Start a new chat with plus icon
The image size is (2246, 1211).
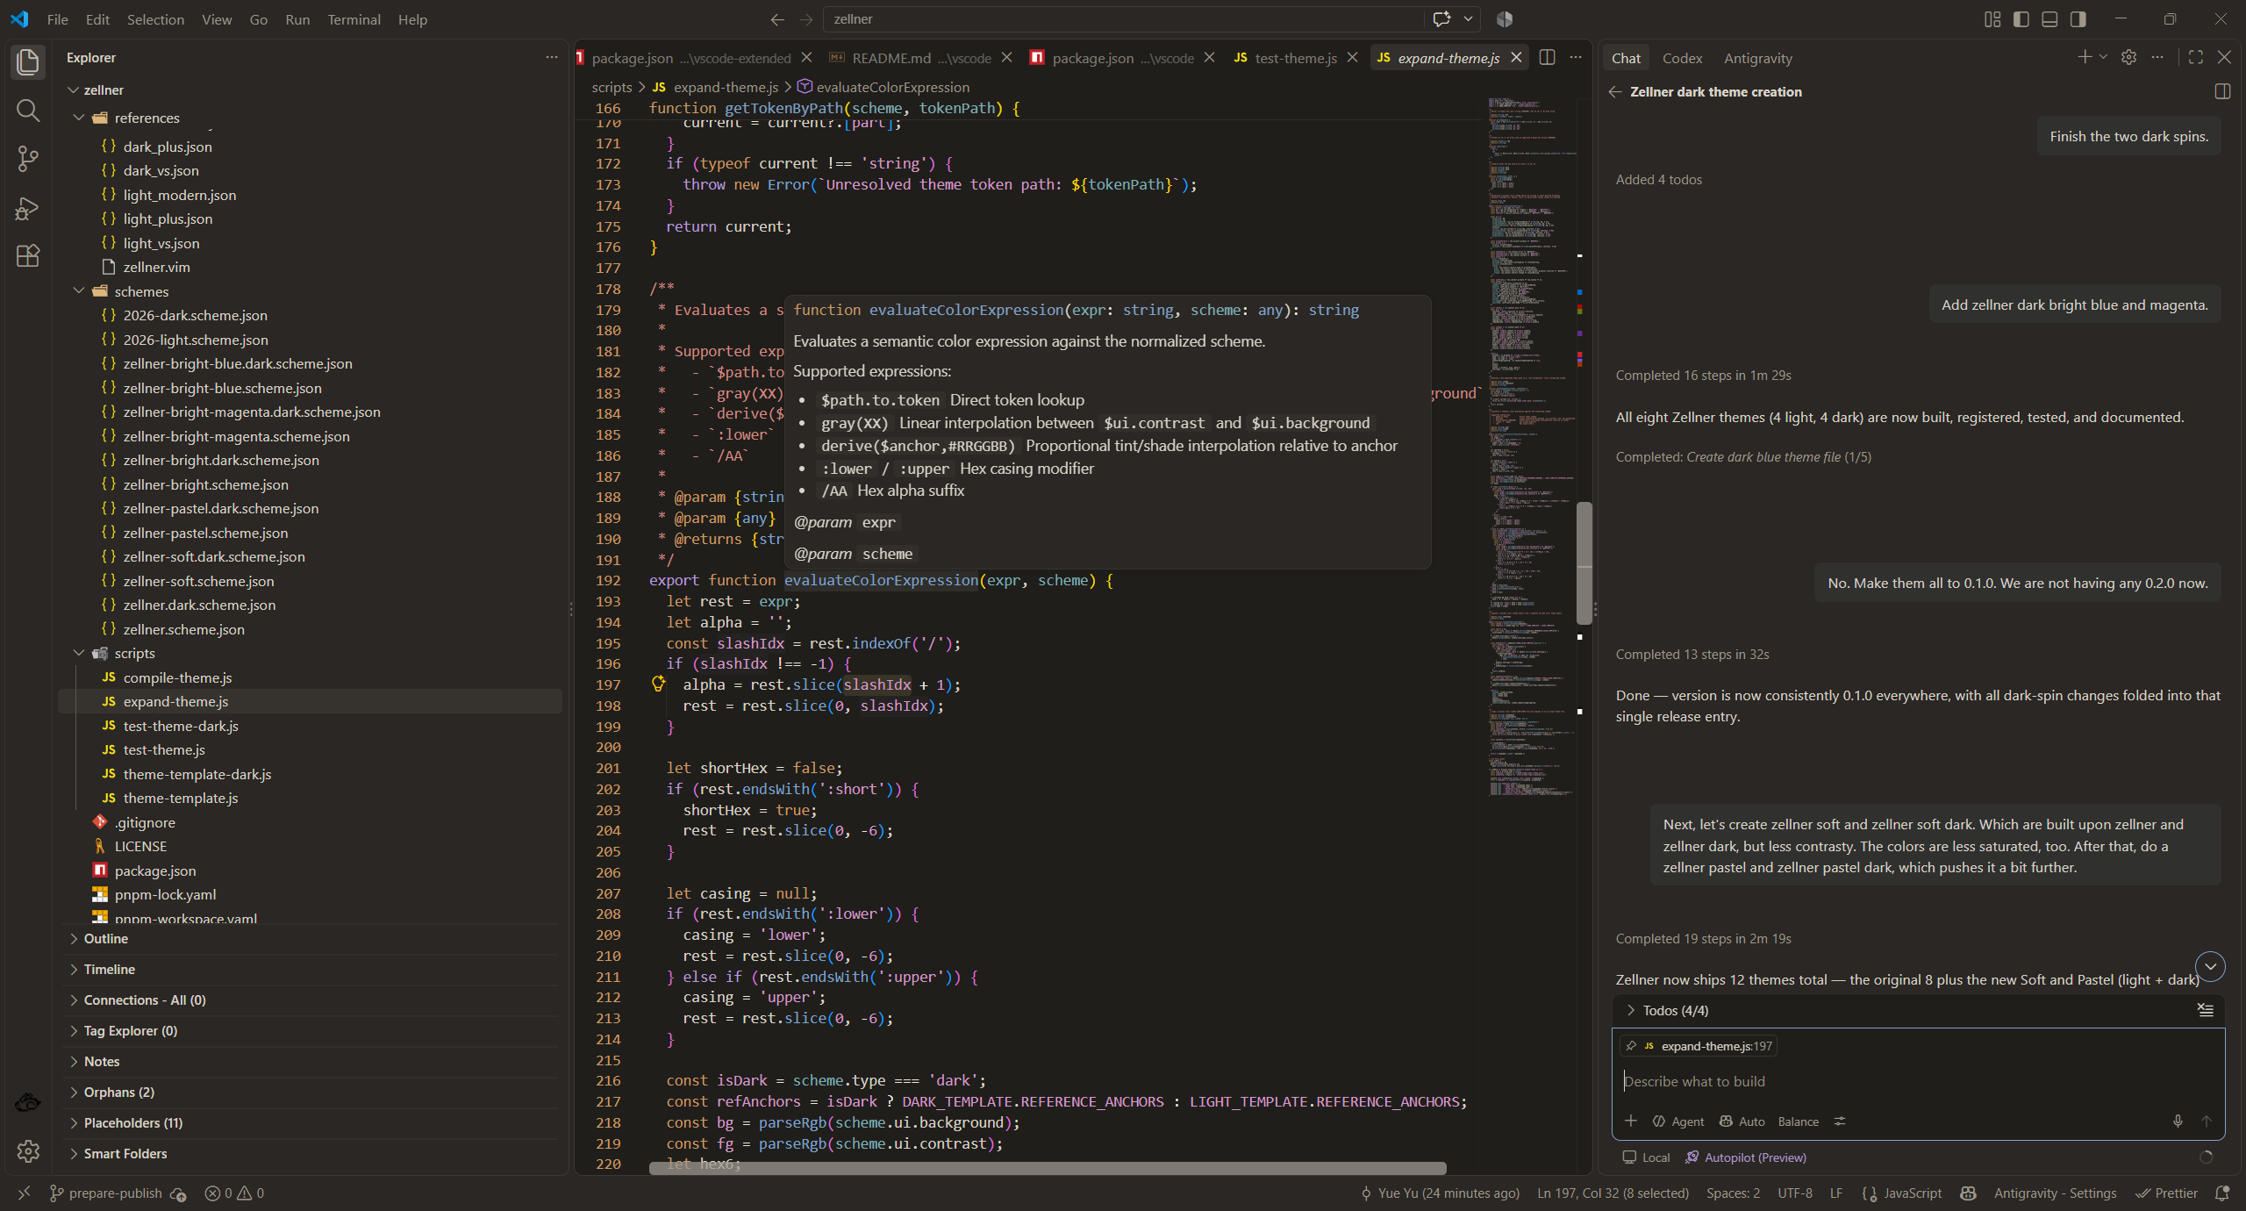[2085, 57]
